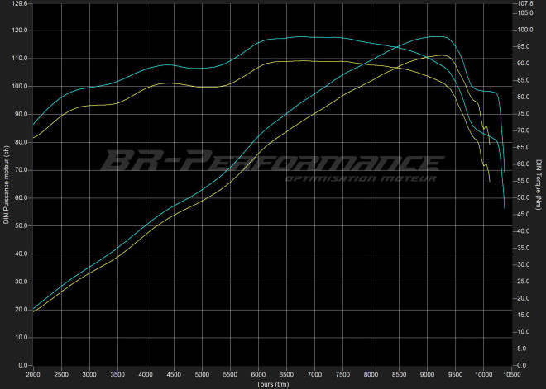Viewport: 546px width, 389px height.
Task: Click the 'DIN Puissance moteur (ch)' axis title
Action: [7, 185]
